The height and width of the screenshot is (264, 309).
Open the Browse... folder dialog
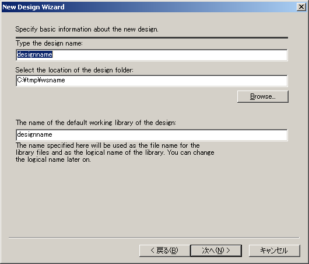pos(263,96)
